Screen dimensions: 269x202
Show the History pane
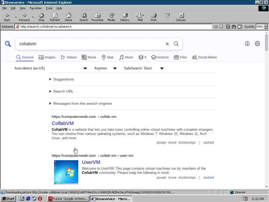click(125, 17)
